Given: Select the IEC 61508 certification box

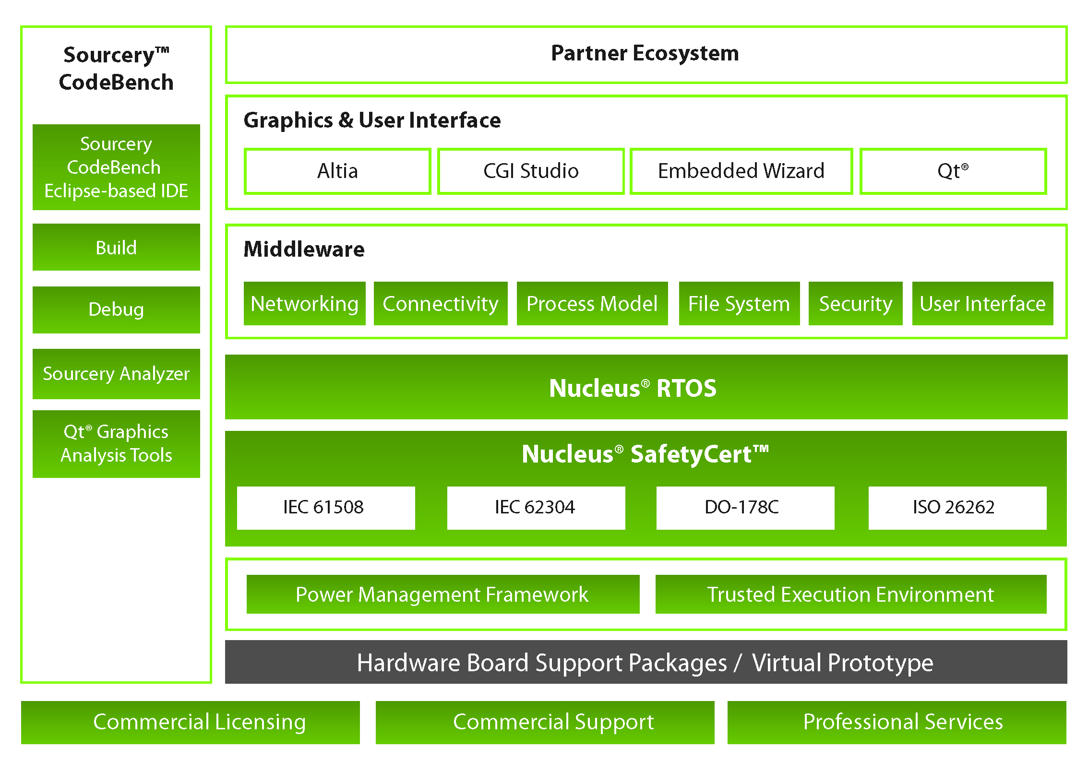Looking at the screenshot, I should pos(326,508).
